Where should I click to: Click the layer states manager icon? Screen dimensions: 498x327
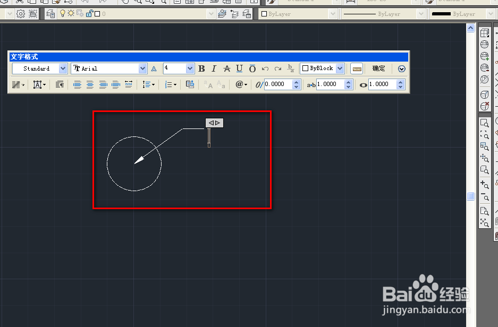pyautogui.click(x=247, y=14)
